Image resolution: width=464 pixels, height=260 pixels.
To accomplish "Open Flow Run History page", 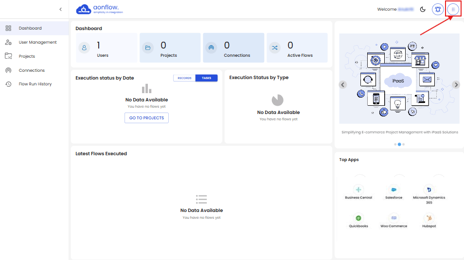I will [35, 84].
